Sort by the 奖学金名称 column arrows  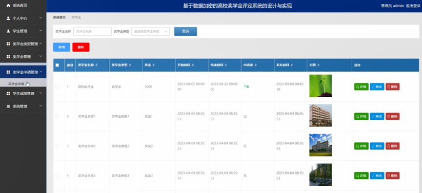point(96,65)
